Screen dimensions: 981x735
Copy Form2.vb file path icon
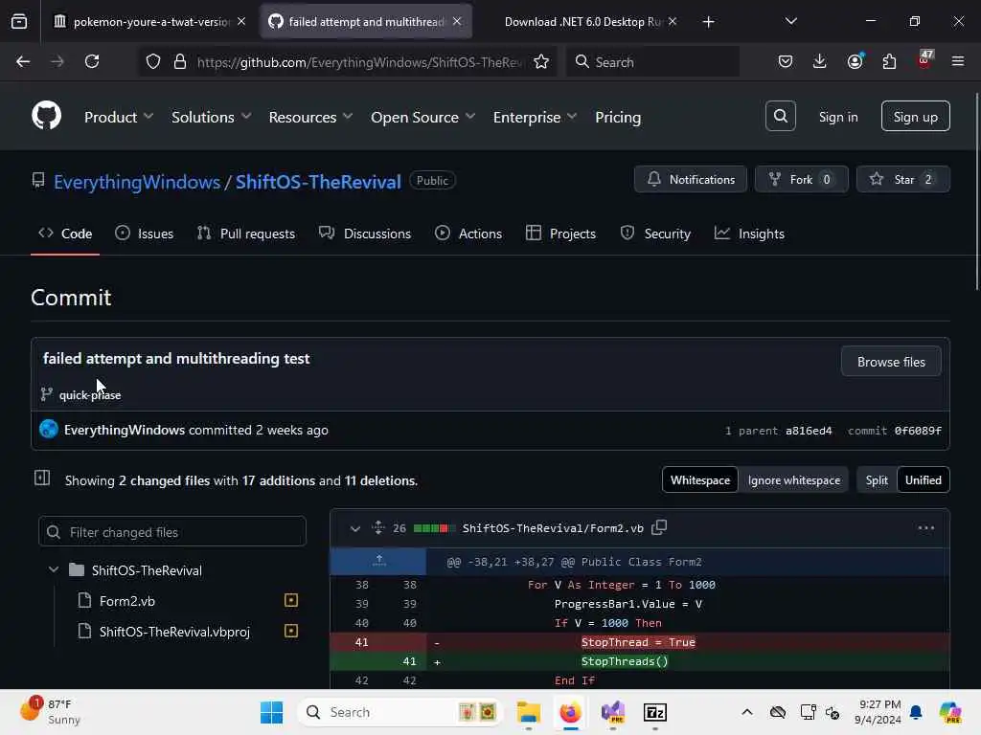point(659,528)
